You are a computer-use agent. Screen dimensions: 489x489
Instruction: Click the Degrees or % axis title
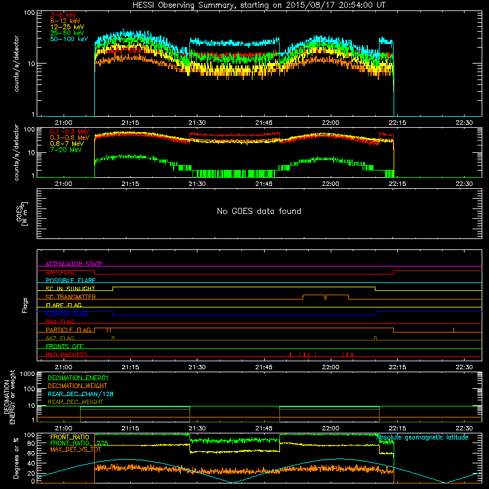point(16,458)
